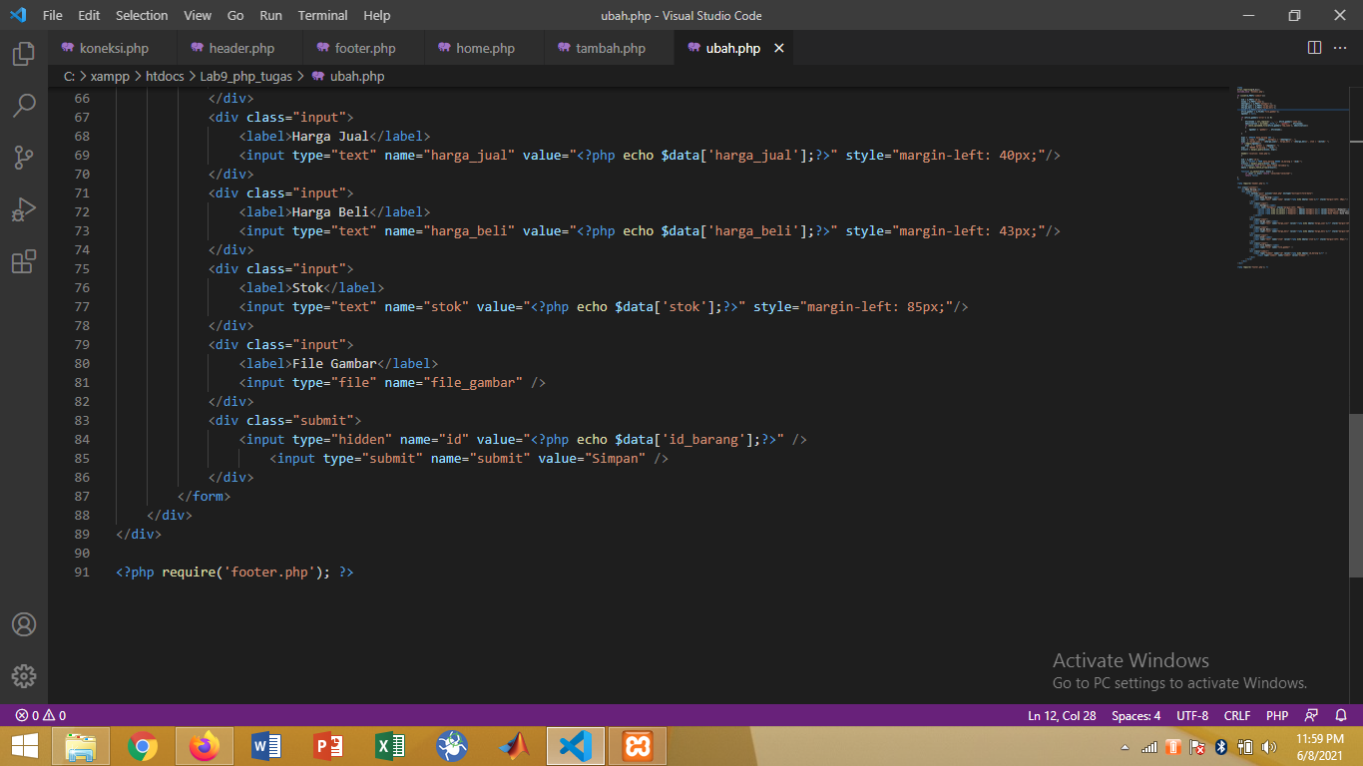Click the xampp breadcrumb segment
The width and height of the screenshot is (1363, 766).
pyautogui.click(x=111, y=76)
